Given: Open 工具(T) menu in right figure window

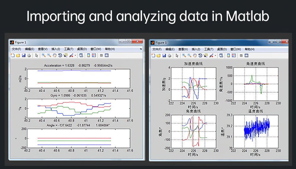Looking at the screenshot, I should (x=208, y=49).
